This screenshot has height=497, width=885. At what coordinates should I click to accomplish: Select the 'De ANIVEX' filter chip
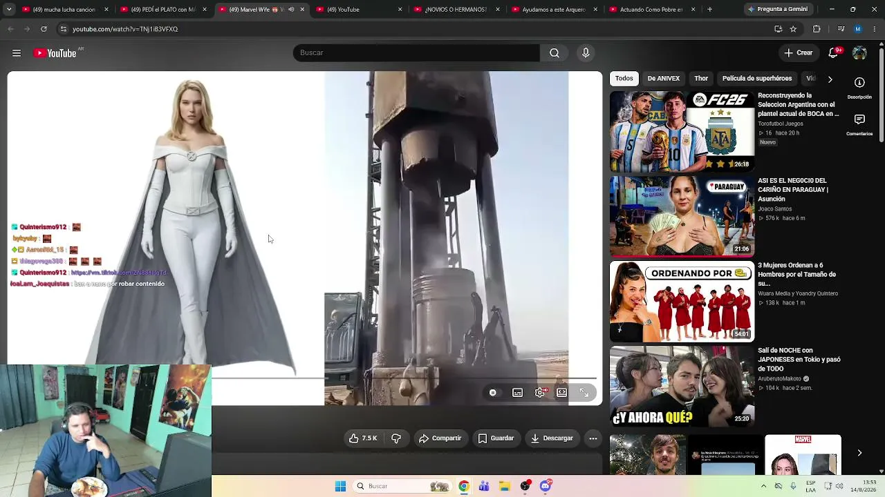[x=664, y=79]
